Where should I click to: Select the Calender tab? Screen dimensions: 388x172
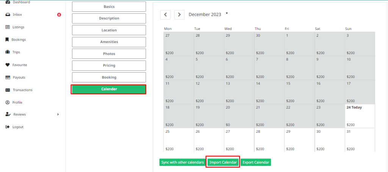109,89
